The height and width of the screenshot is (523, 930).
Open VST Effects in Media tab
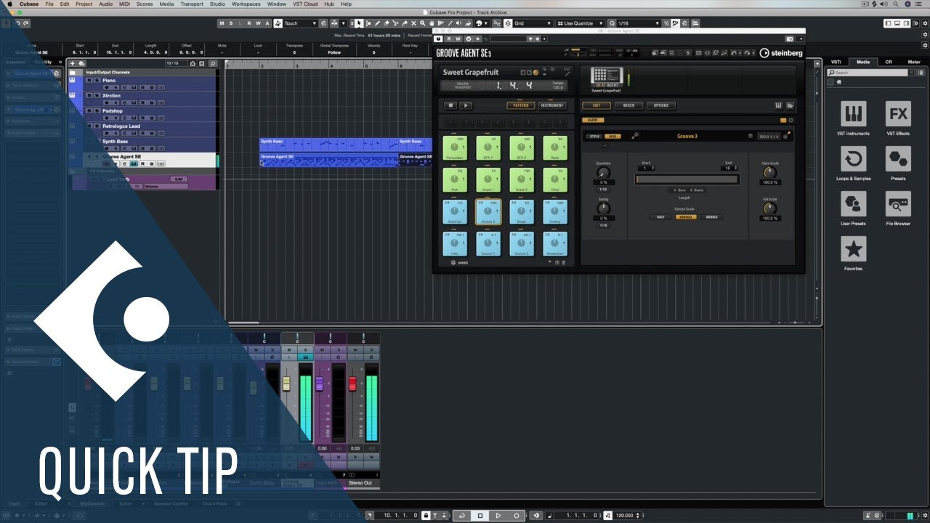(898, 114)
